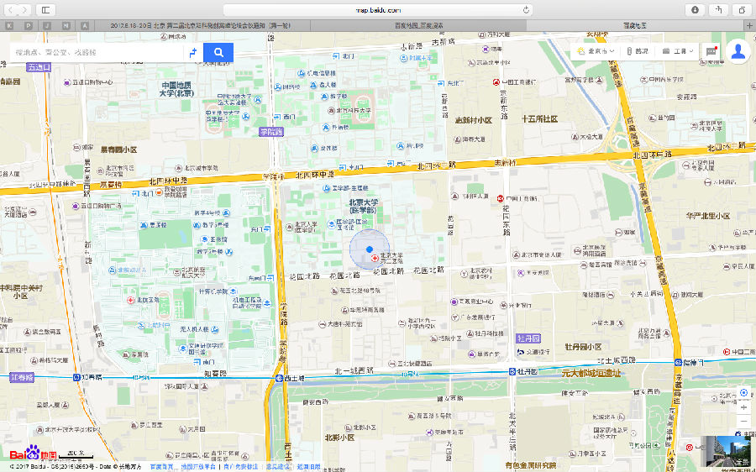Click the Baidu map search input box

pos(97,52)
